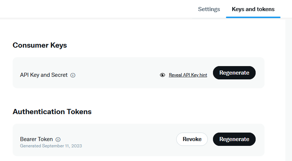The height and width of the screenshot is (161, 292).
Task: Click blank header area left of Settings tab
Action: 93,9
